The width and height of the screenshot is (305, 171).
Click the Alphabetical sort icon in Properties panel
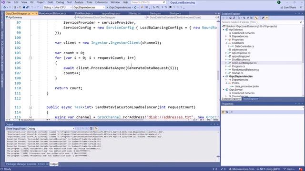click(x=227, y=112)
